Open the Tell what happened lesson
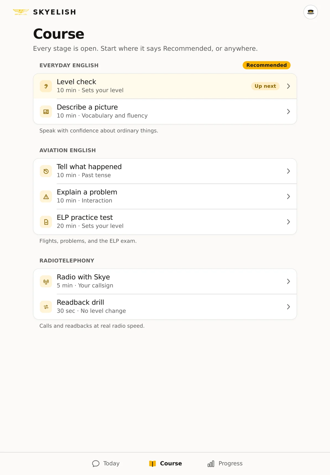This screenshot has height=475, width=330. point(165,171)
